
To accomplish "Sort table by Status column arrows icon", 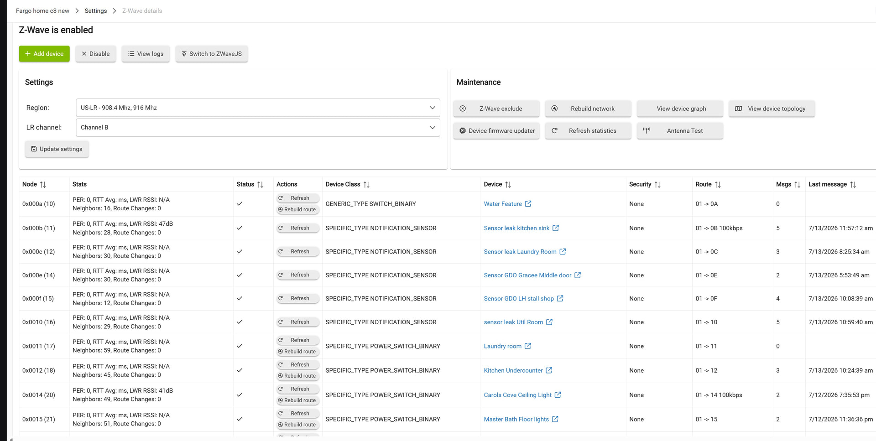I will point(261,184).
